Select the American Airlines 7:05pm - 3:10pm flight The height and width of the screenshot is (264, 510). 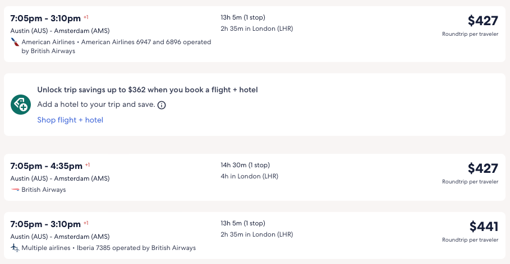(x=46, y=18)
